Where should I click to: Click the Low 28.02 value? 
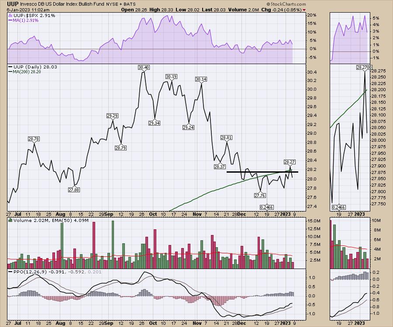click(x=187, y=10)
